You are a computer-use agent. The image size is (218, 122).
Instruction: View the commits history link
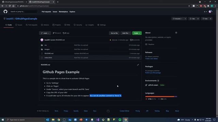135,40
